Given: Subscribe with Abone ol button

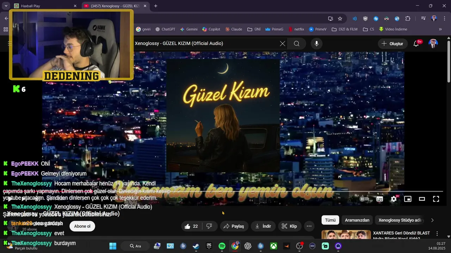Looking at the screenshot, I should tap(82, 226).
